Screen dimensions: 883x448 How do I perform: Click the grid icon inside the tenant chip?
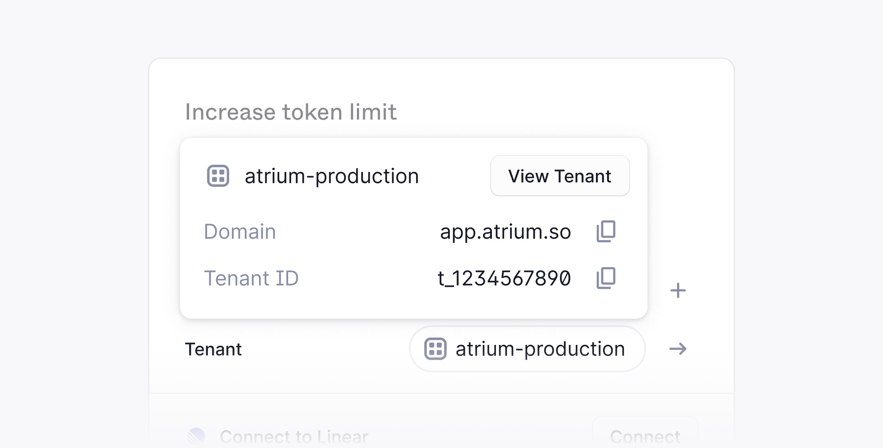(435, 349)
